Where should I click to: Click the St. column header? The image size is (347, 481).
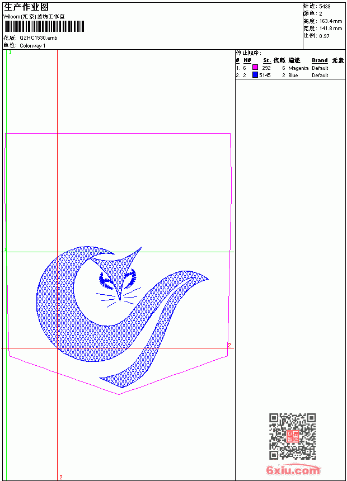[x=267, y=60]
